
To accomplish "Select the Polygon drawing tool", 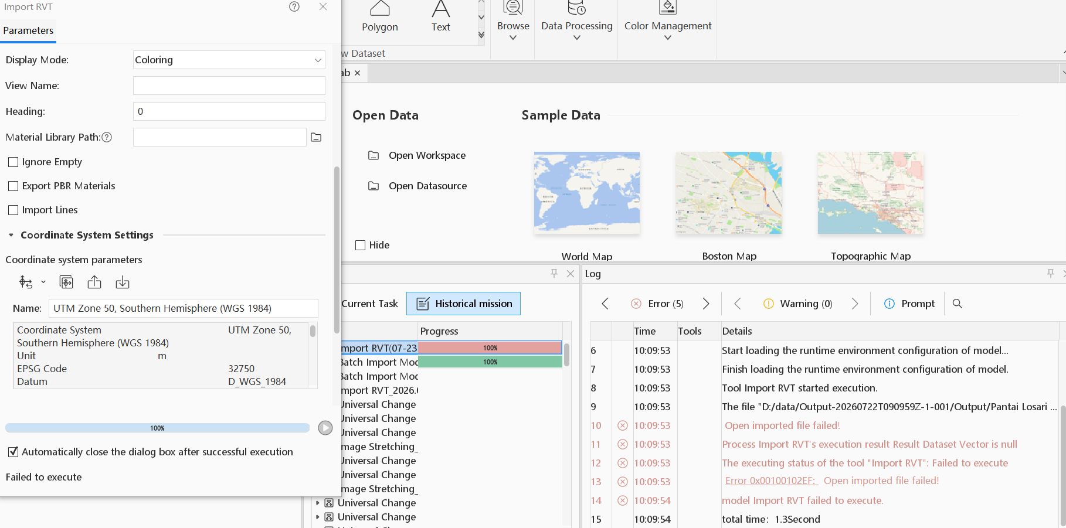I will click(x=380, y=17).
